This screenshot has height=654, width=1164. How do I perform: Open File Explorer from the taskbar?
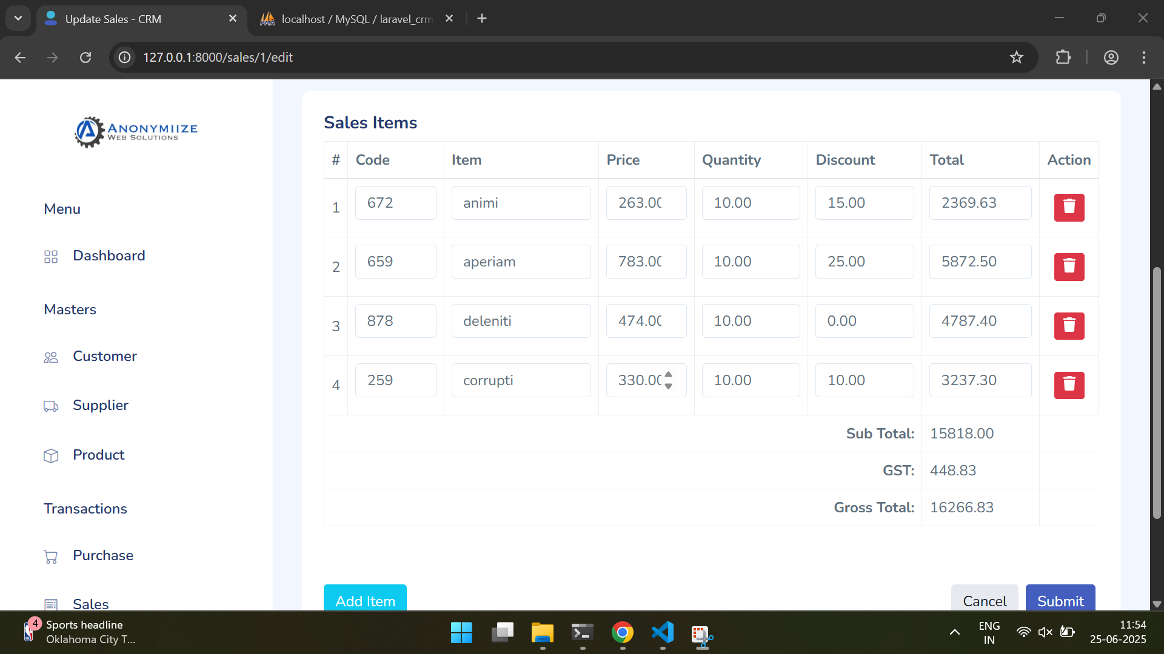[542, 633]
